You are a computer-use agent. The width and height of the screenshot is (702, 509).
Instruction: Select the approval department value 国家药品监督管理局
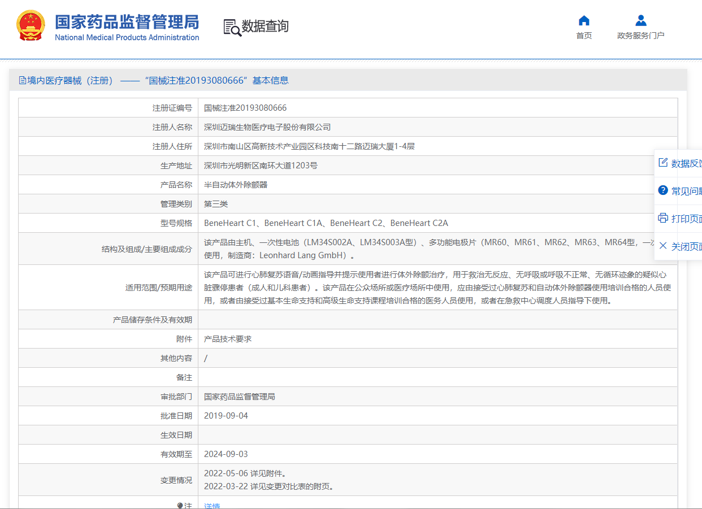coord(240,397)
